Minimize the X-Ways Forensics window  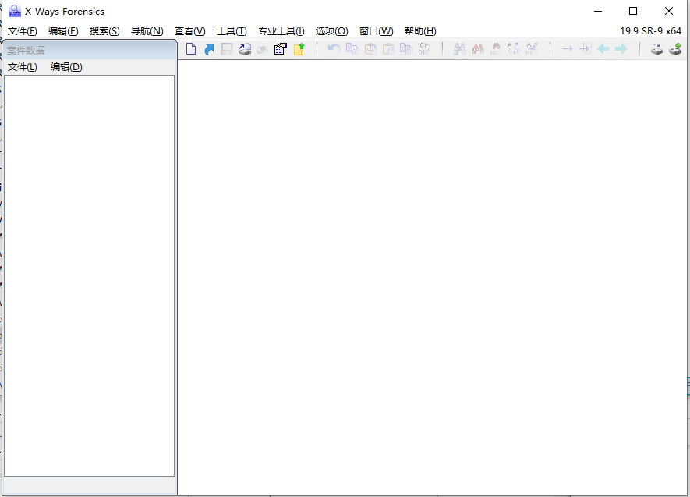coord(598,11)
